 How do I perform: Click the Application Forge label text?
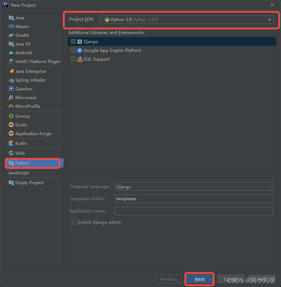pos(33,134)
